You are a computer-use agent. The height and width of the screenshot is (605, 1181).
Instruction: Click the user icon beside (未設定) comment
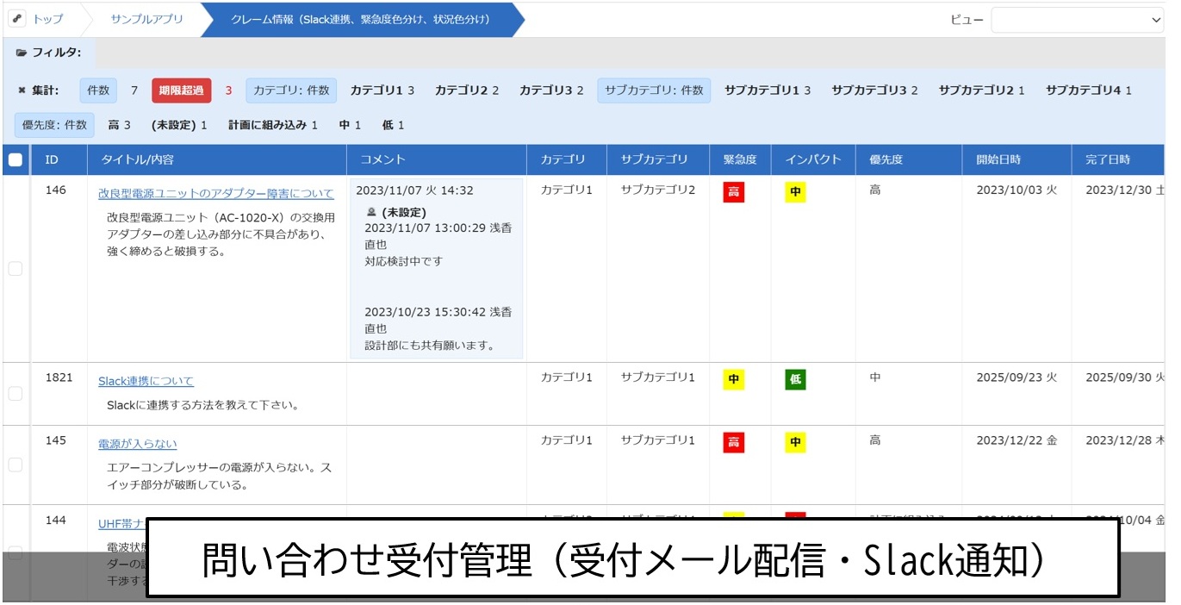371,212
